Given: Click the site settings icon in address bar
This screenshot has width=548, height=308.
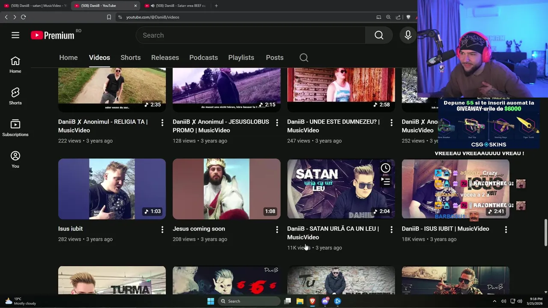Looking at the screenshot, I should pyautogui.click(x=120, y=17).
